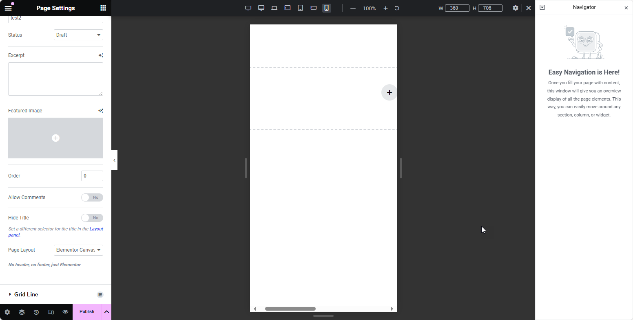Click the Publish button

[87, 312]
